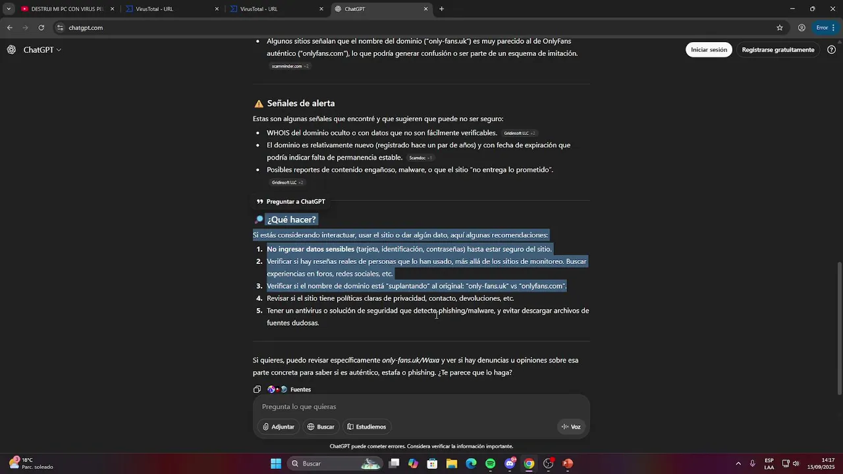Screen dimensions: 843x474
Task: Click the ChatGPT logo icon
Action: (x=11, y=50)
